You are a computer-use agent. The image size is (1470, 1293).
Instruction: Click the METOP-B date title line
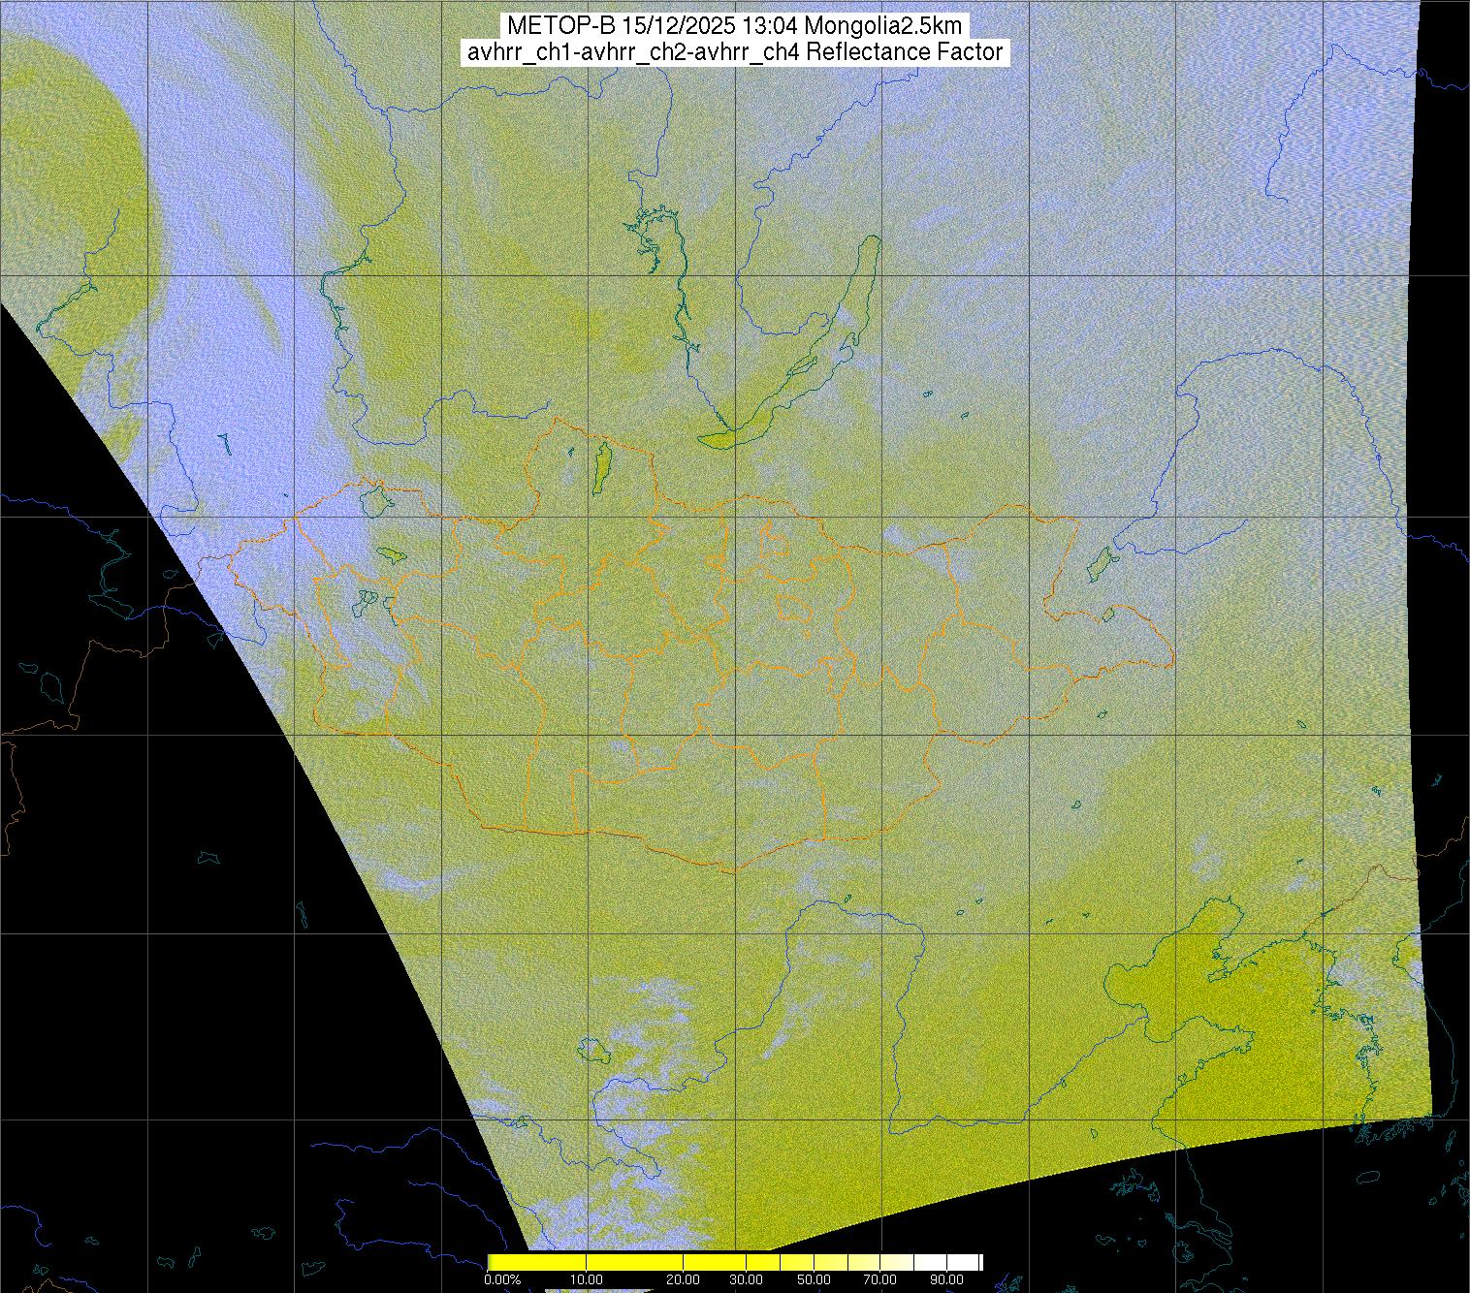[735, 26]
